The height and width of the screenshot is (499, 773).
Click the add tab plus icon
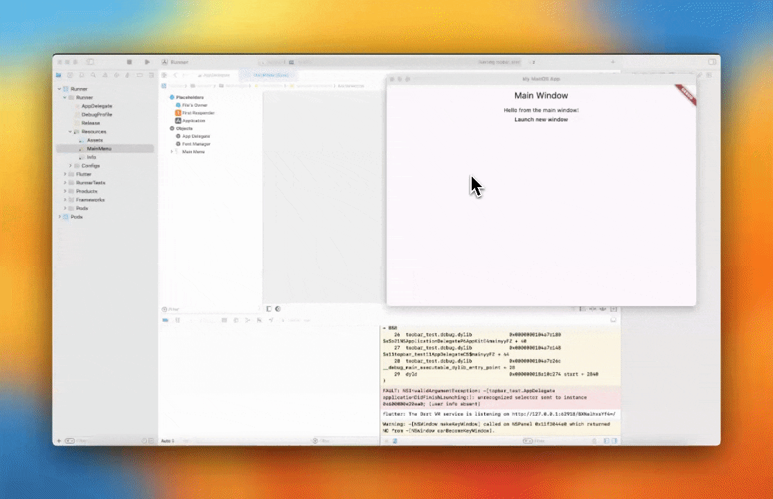[613, 62]
